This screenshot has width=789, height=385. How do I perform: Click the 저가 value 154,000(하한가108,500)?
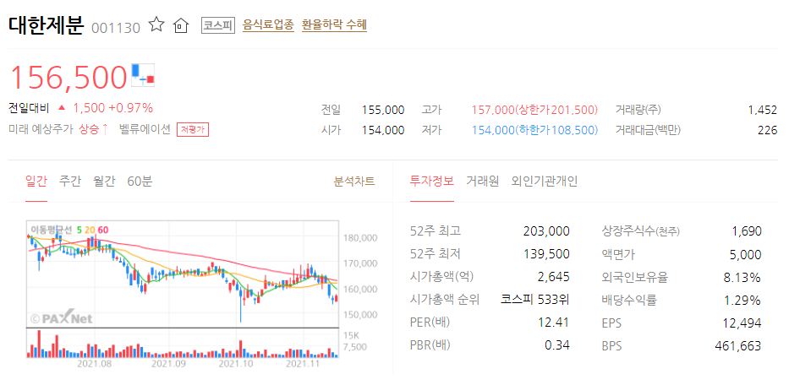coord(534,131)
